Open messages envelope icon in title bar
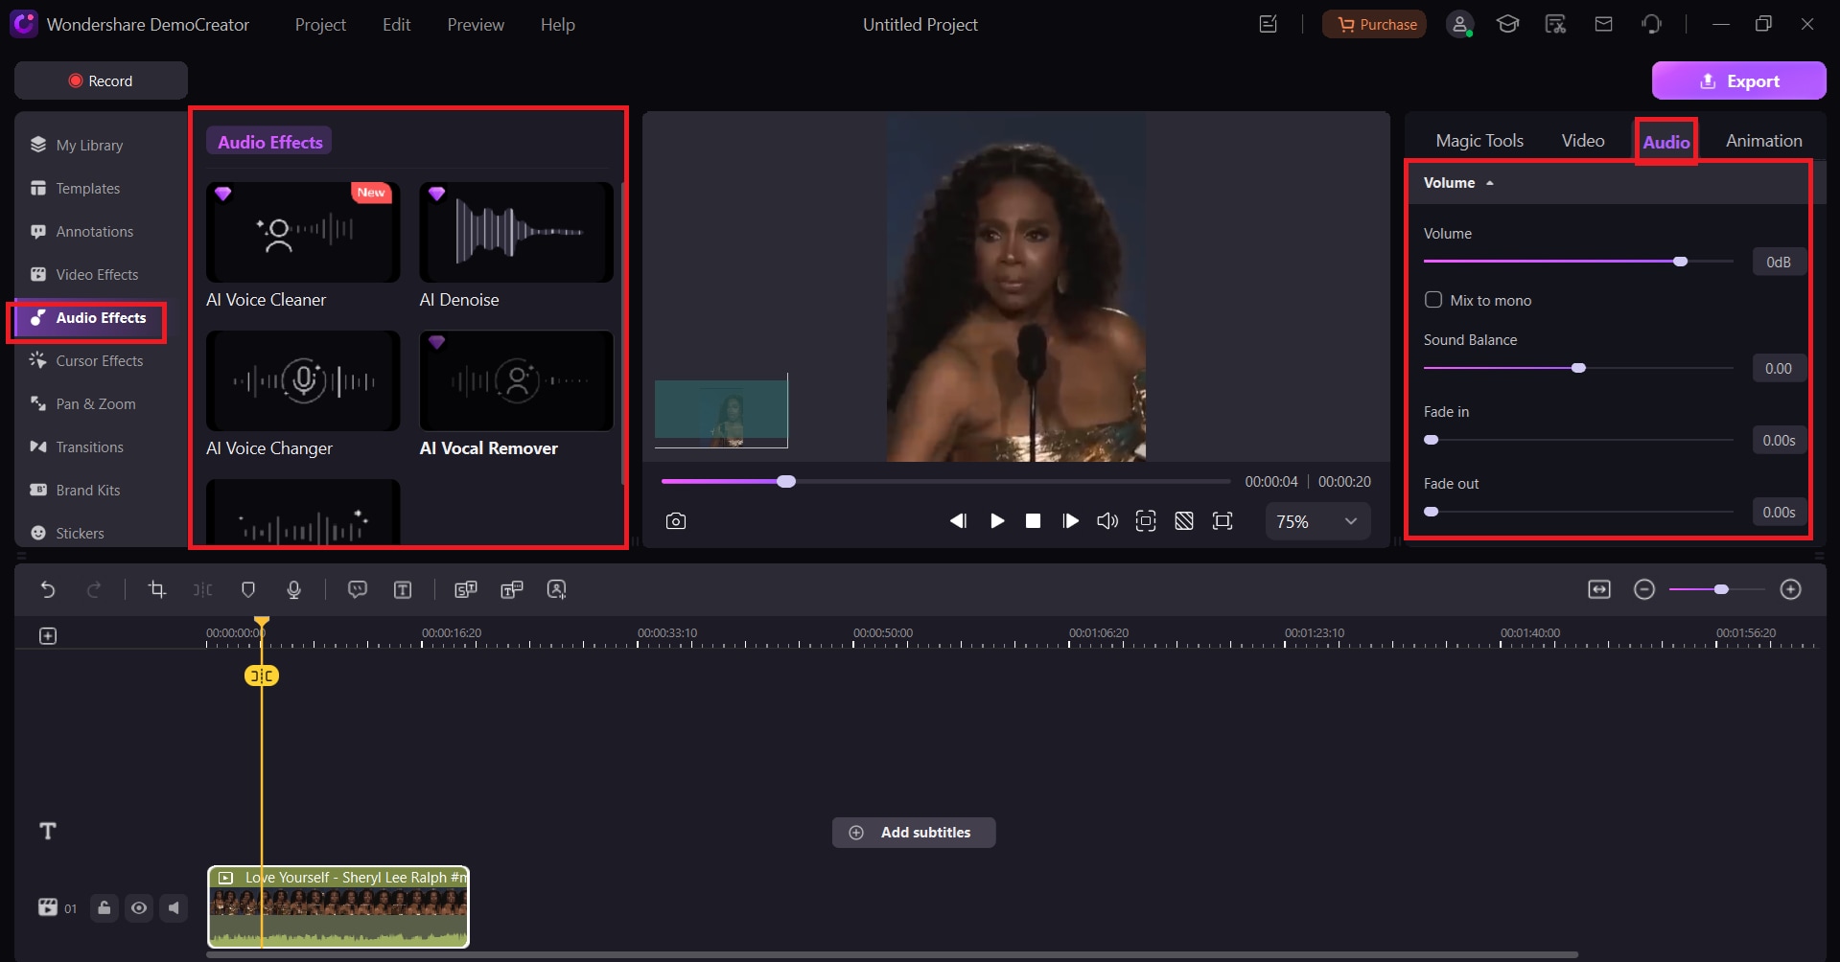 1603,25
